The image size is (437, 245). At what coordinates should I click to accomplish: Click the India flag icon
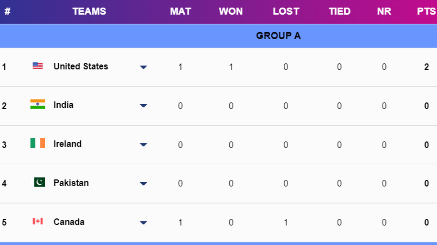tap(38, 104)
